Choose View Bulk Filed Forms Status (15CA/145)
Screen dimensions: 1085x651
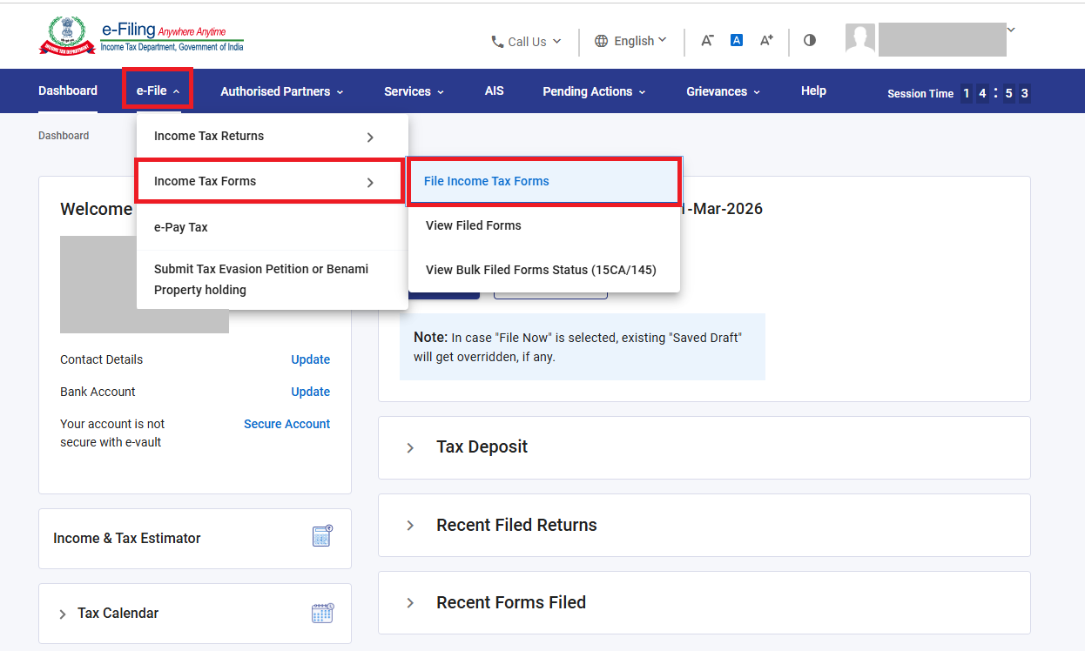click(544, 270)
